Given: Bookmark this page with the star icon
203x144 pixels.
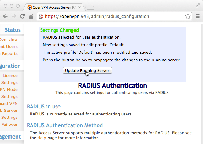Looking at the screenshot, I should tap(188, 16).
